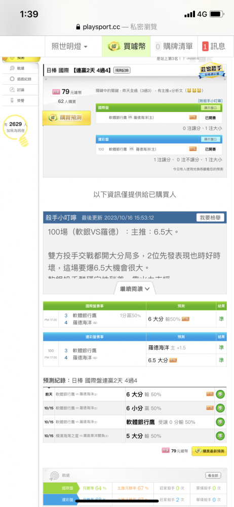Click the 附殺手小叮嚀 link

[x=210, y=101]
